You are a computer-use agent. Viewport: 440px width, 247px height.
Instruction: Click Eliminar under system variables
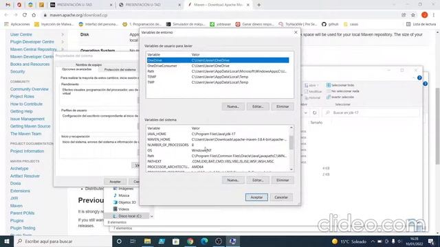coord(283,180)
